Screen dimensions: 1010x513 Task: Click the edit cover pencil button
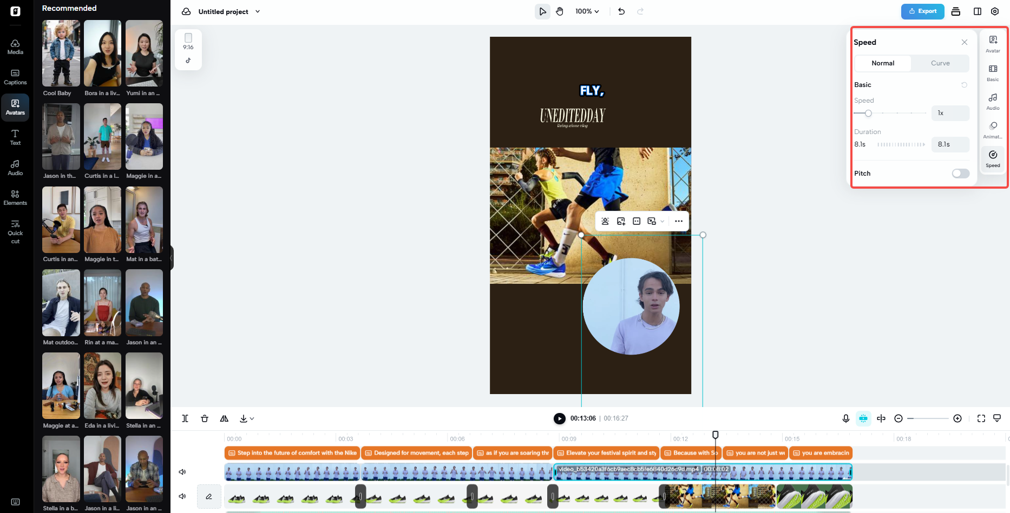[209, 496]
